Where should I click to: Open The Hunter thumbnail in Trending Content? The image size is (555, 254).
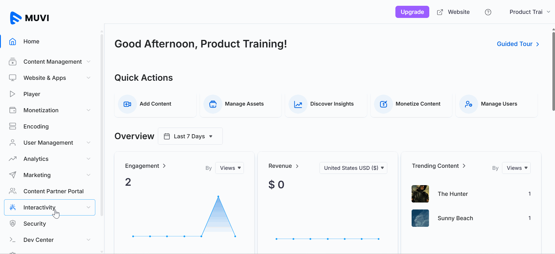click(420, 194)
